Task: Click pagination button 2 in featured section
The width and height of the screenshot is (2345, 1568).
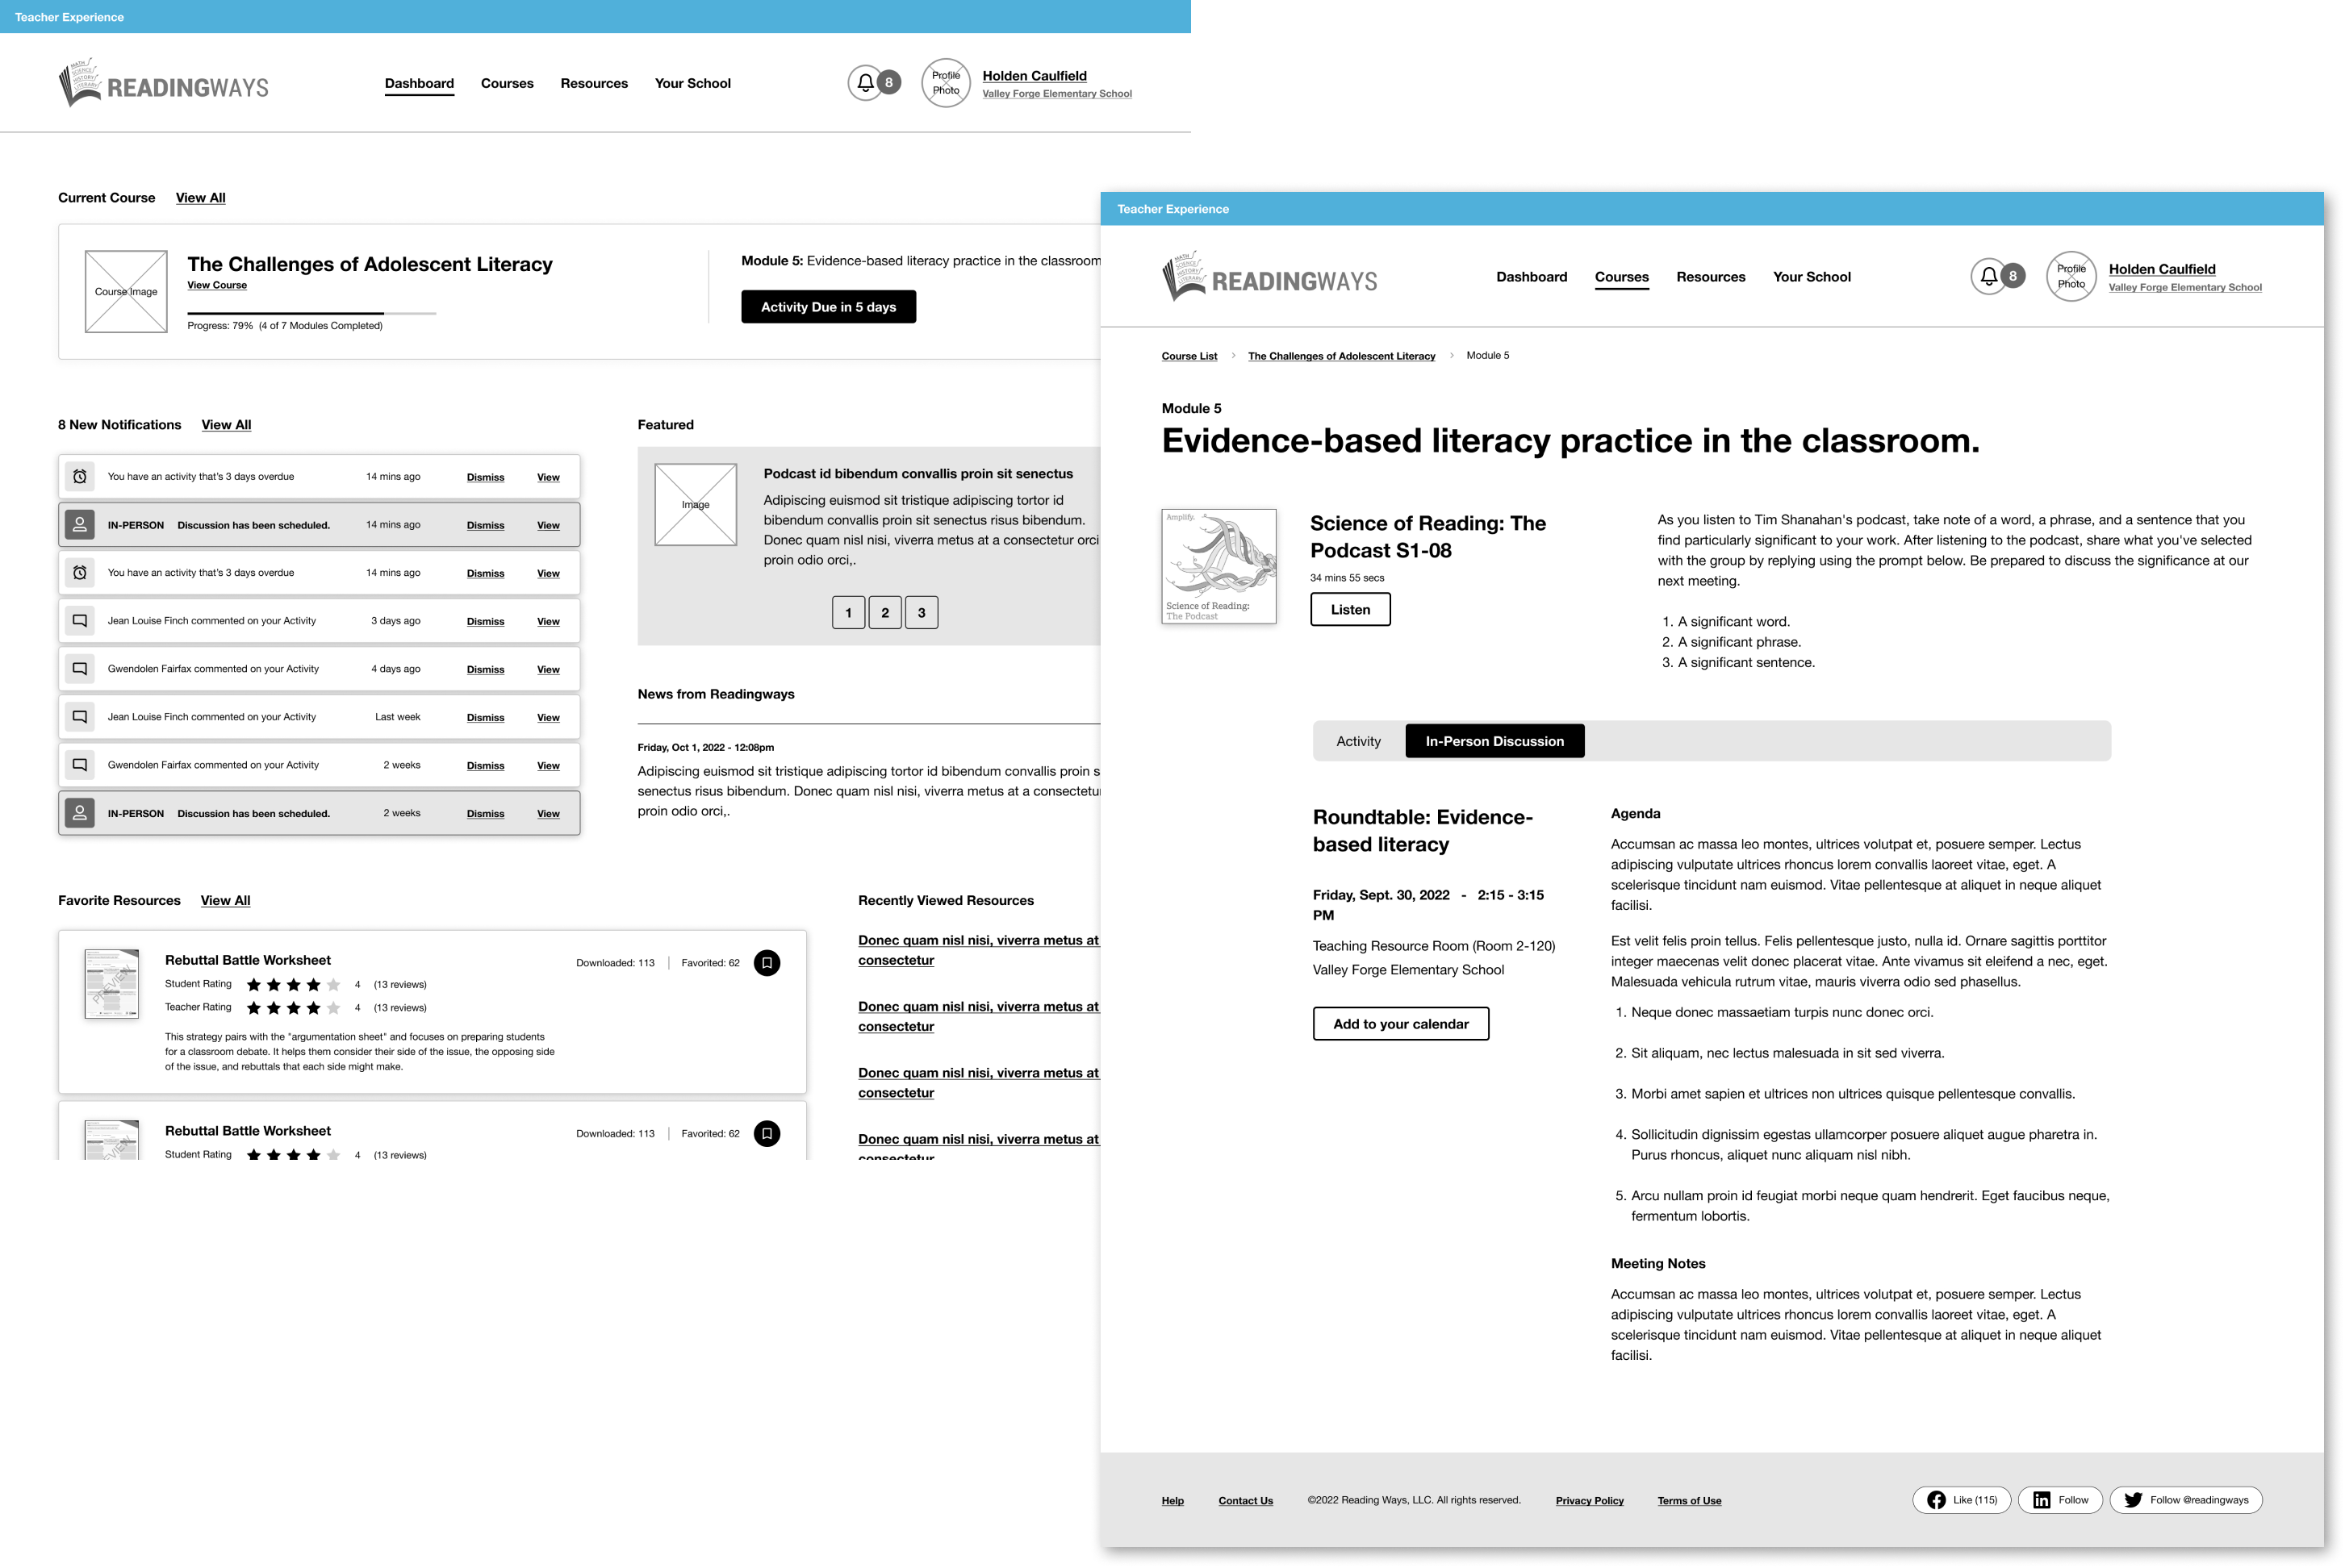Action: (884, 612)
